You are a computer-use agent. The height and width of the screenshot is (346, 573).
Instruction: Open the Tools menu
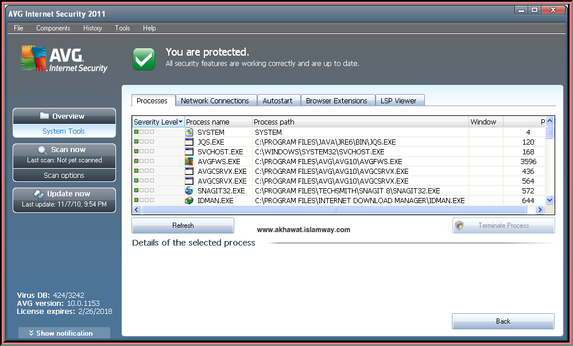pos(122,28)
